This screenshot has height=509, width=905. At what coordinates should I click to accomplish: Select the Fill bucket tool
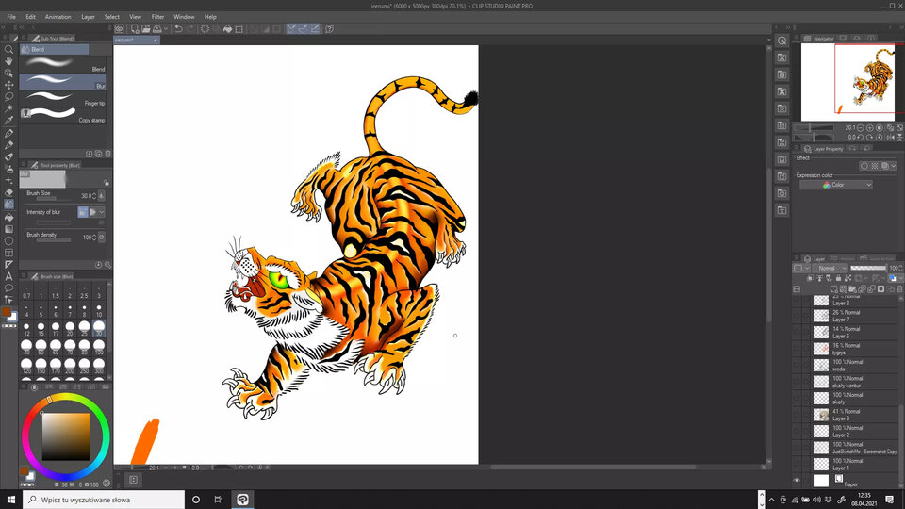[x=8, y=217]
